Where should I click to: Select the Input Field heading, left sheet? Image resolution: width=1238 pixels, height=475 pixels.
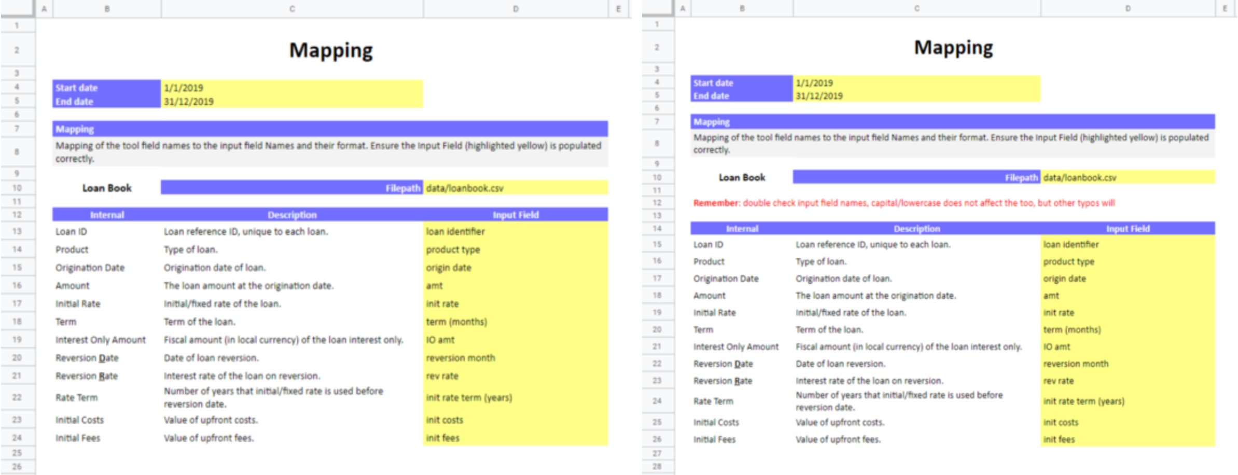click(516, 215)
